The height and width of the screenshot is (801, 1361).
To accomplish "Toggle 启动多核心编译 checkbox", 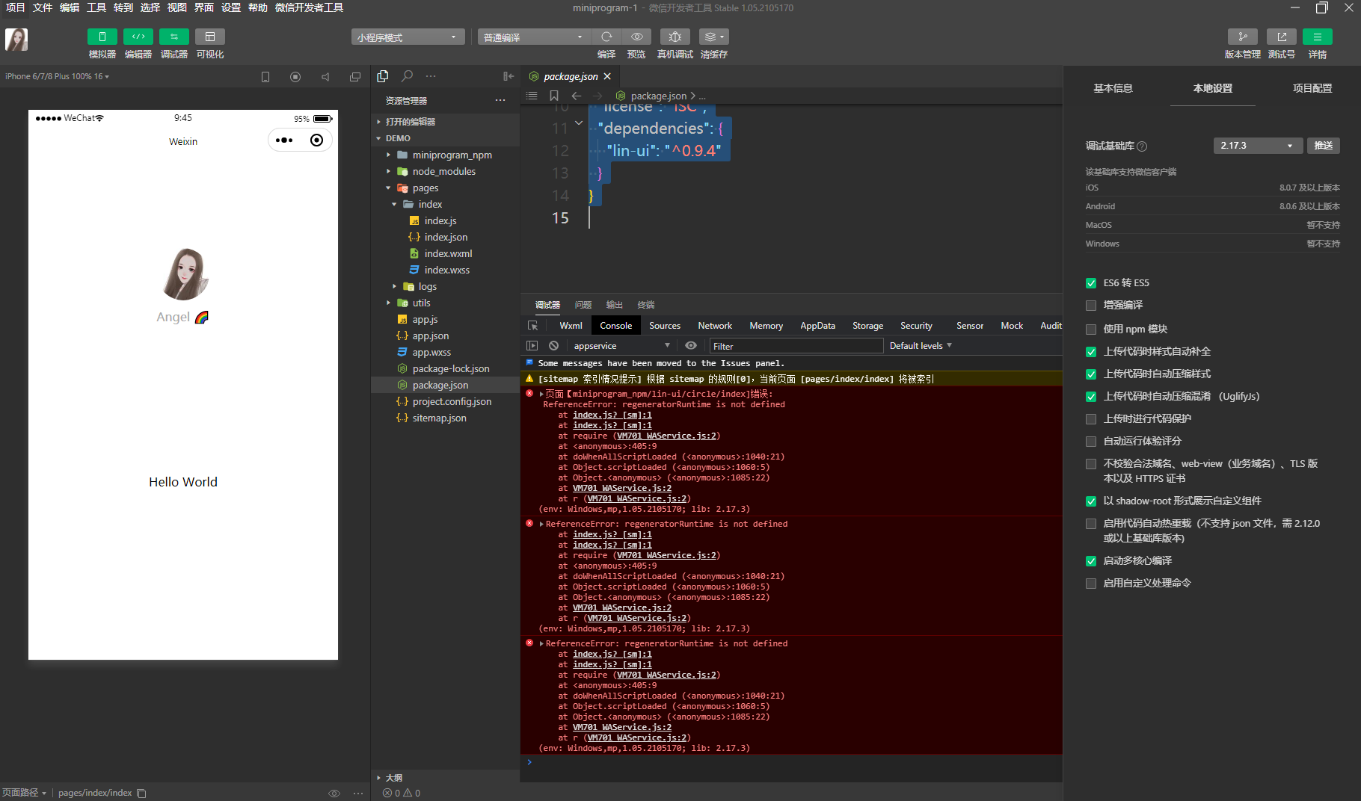I will 1091,561.
